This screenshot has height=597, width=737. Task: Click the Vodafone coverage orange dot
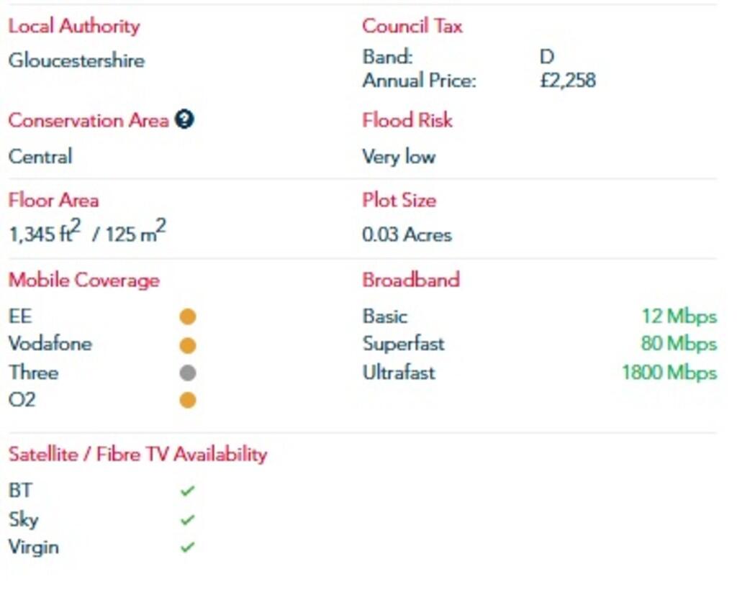[188, 345]
